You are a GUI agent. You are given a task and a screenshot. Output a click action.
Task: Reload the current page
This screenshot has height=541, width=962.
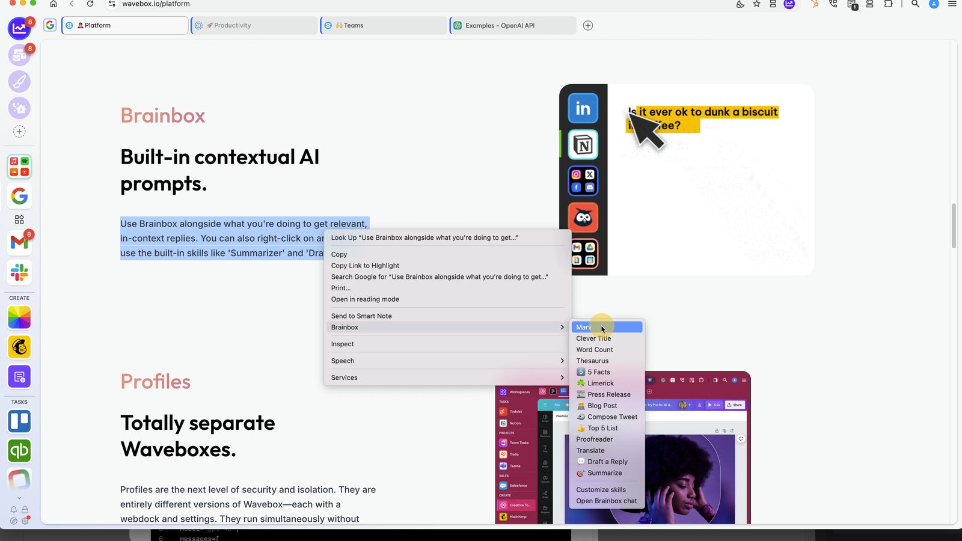click(x=90, y=4)
